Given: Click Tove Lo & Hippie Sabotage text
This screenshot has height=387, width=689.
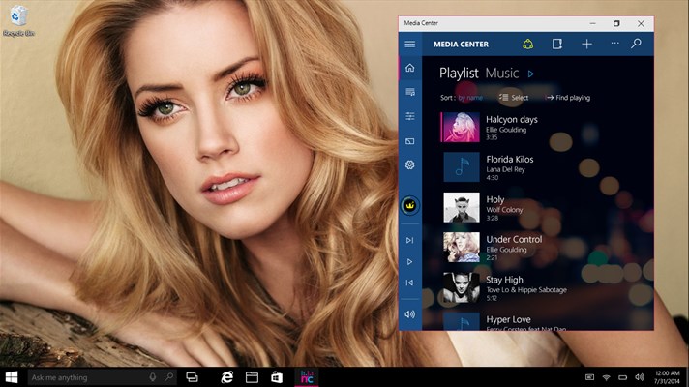Looking at the screenshot, I should tap(526, 290).
